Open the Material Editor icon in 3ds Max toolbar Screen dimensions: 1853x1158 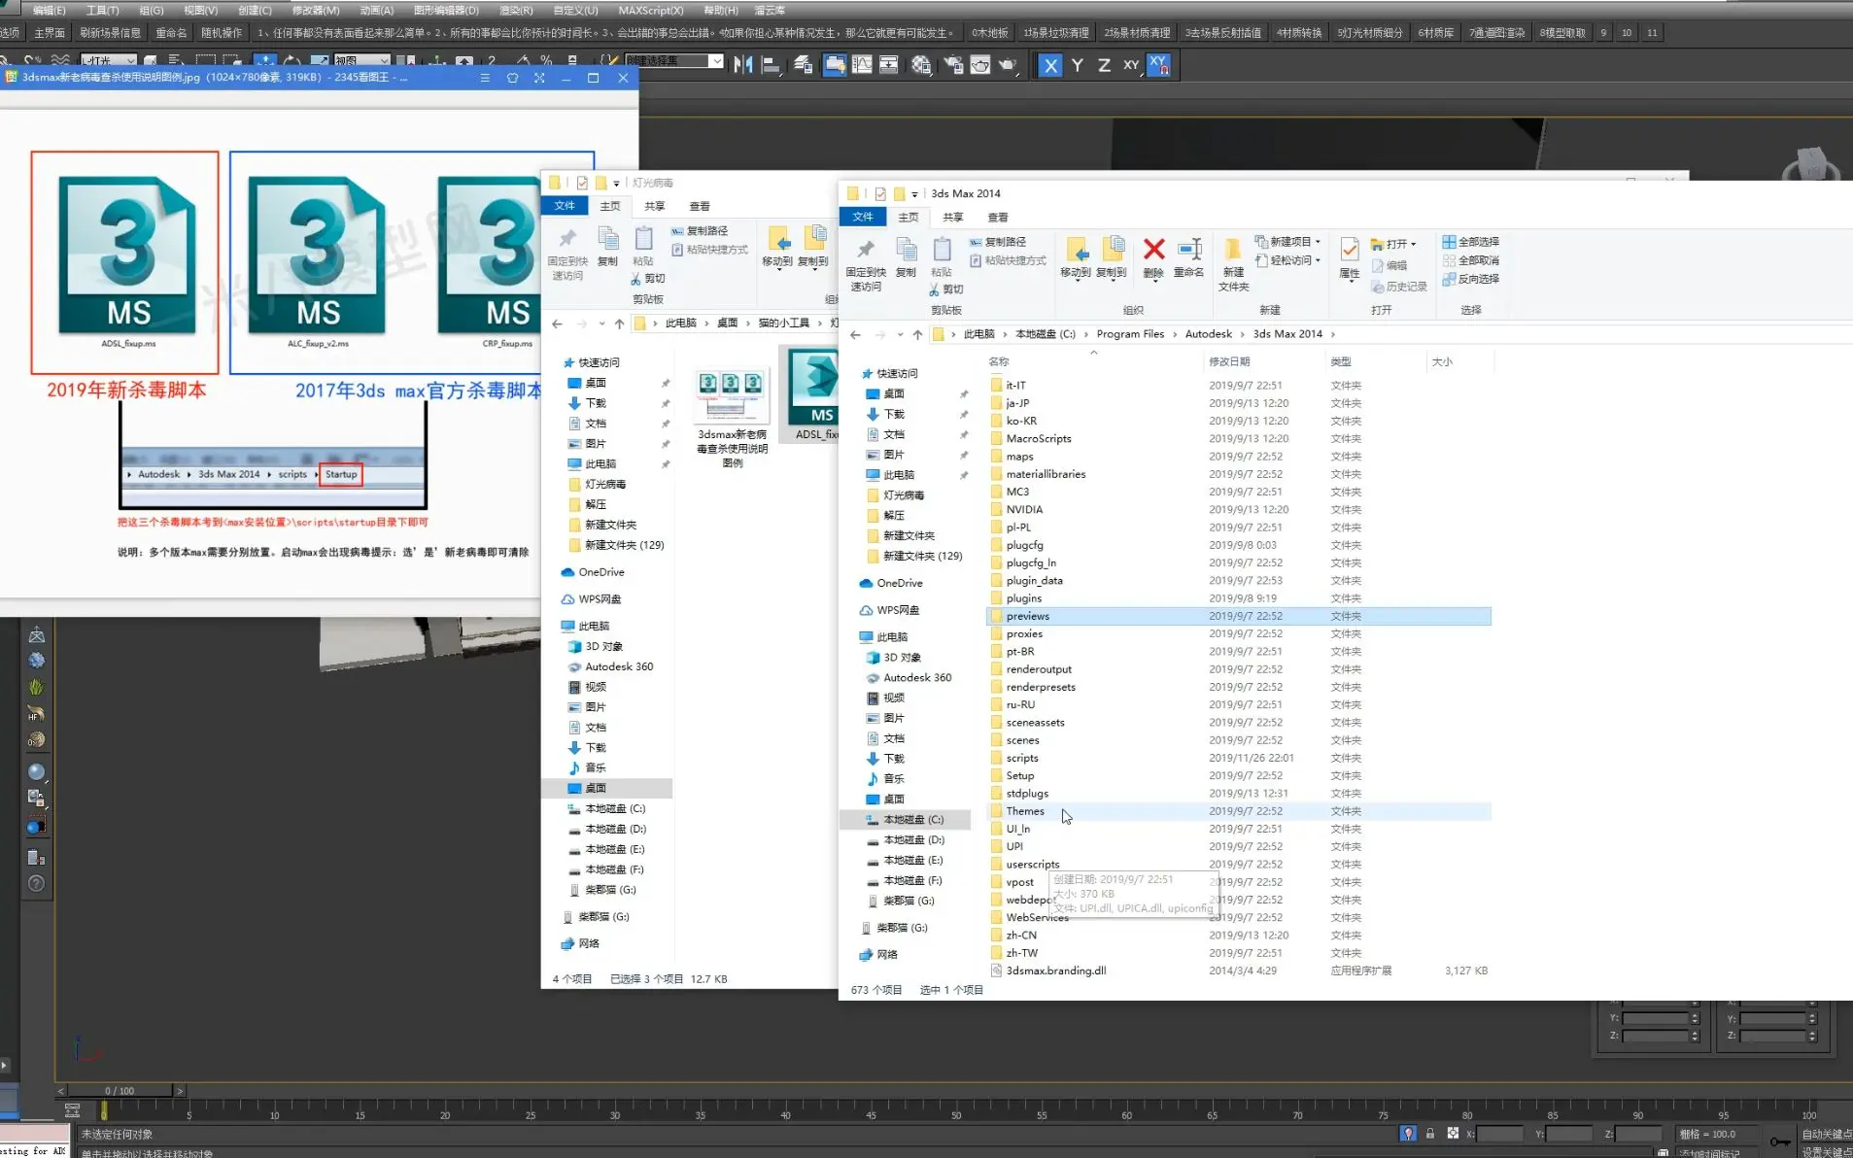coord(921,65)
